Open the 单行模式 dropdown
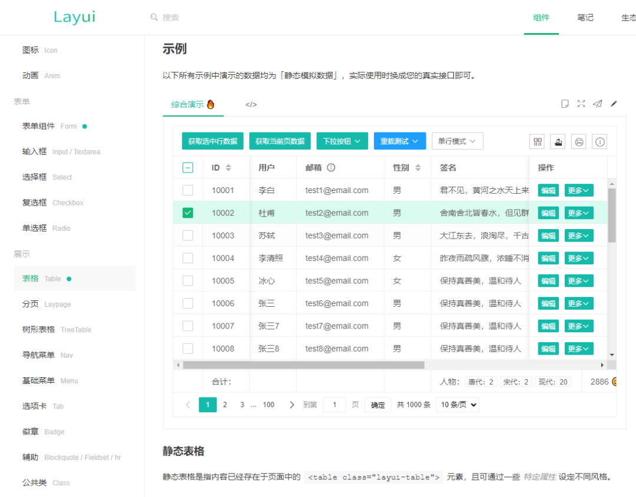The image size is (636, 497). coord(458,141)
